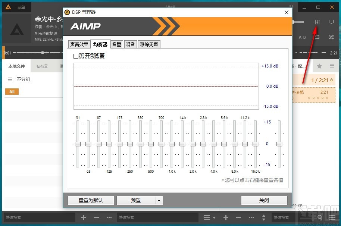Click the 关闭 button in DSP manager

click(x=264, y=200)
